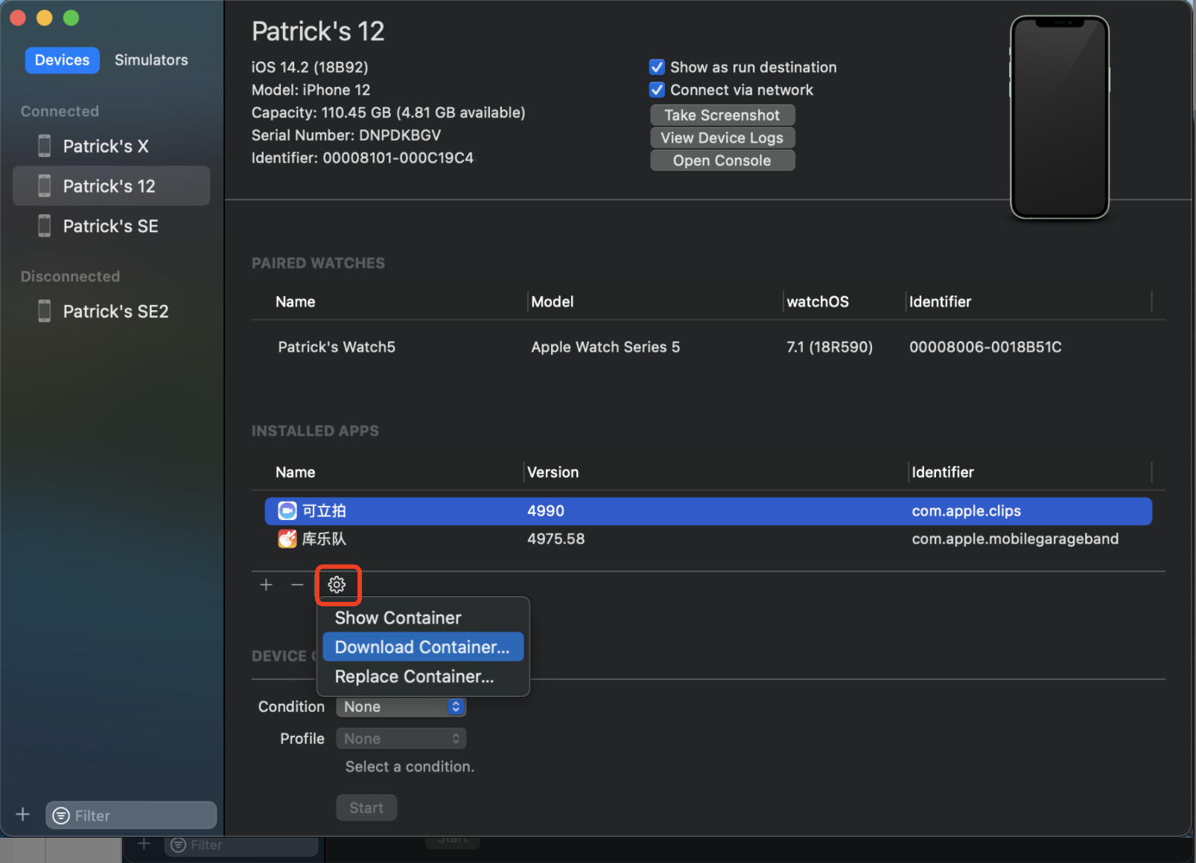
Task: Click the iPhone icon next to Patrick's 12
Action: coord(45,186)
